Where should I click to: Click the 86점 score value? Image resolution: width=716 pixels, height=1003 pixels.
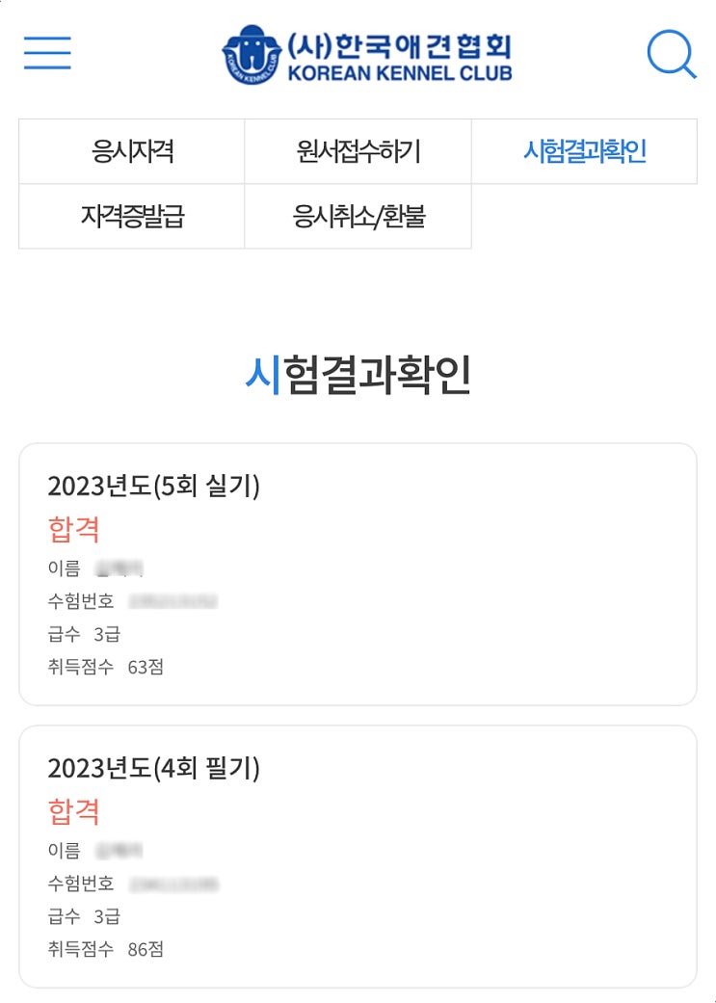146,949
